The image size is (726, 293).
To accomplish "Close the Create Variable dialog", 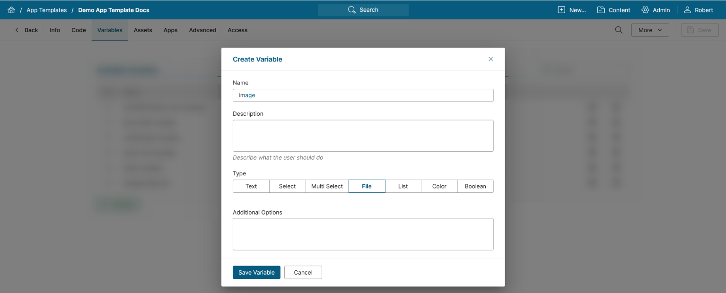I will [x=490, y=59].
